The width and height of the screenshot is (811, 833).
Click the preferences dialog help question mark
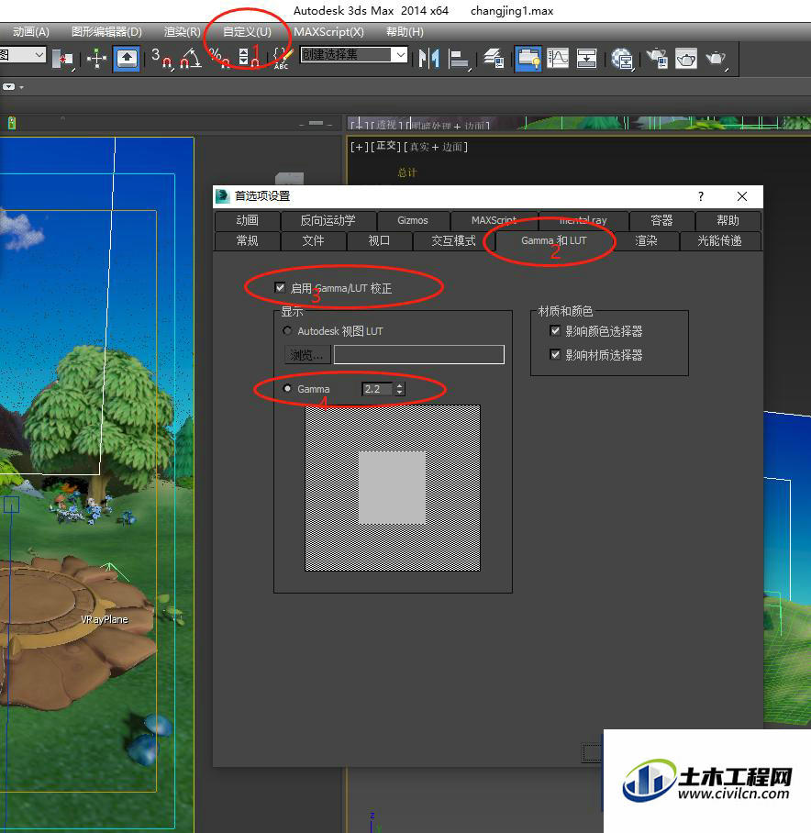701,196
